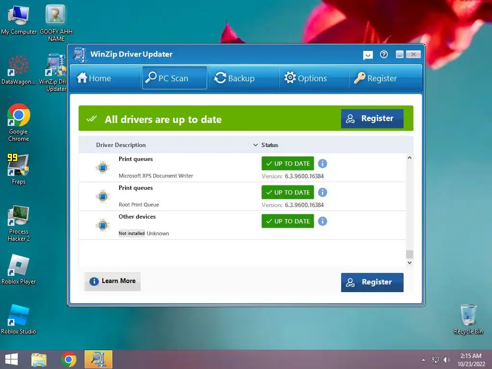Show hidden tray icons arrow

[424, 360]
